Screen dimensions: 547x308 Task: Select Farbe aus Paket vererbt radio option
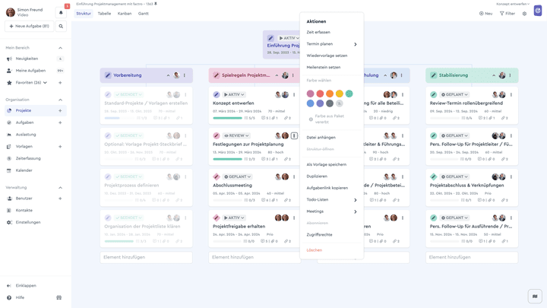pyautogui.click(x=311, y=119)
